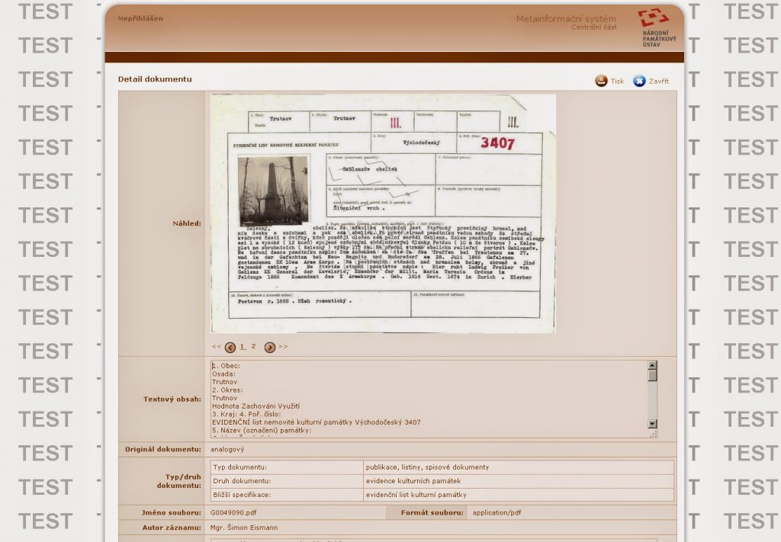Click the Jméno souboru label

click(172, 512)
